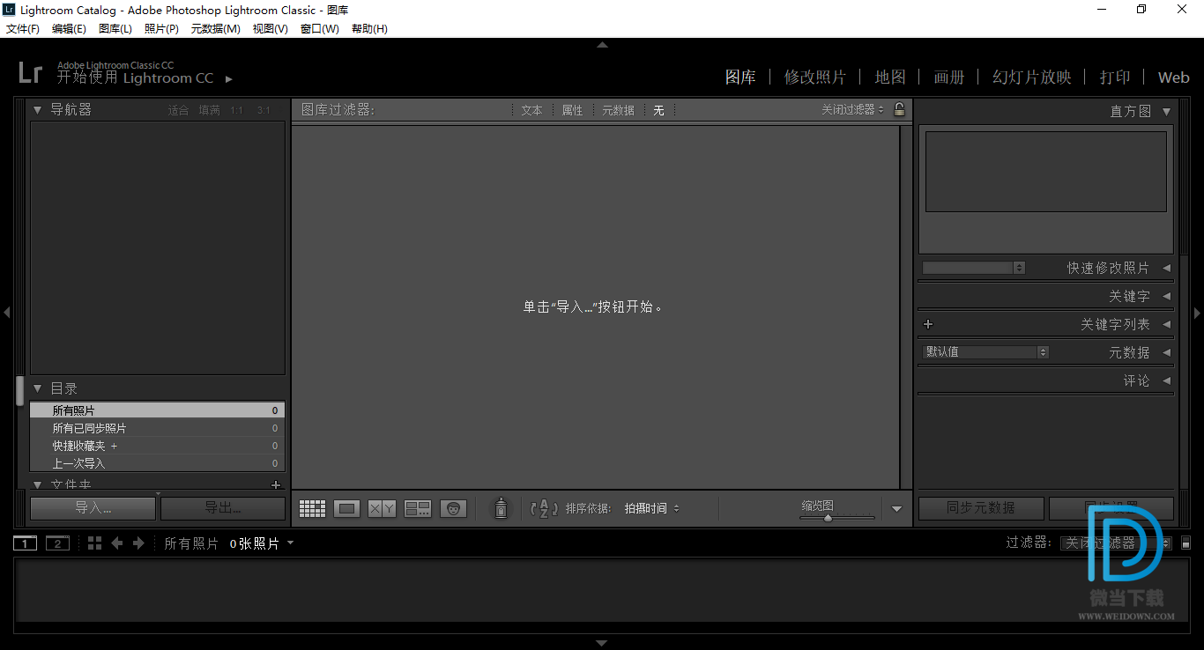
Task: Switch to Loupe view icon
Action: [x=346, y=508]
